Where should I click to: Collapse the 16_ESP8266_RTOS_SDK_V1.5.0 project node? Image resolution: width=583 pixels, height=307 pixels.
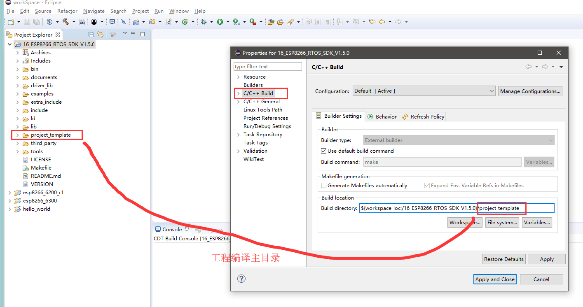[x=9, y=44]
